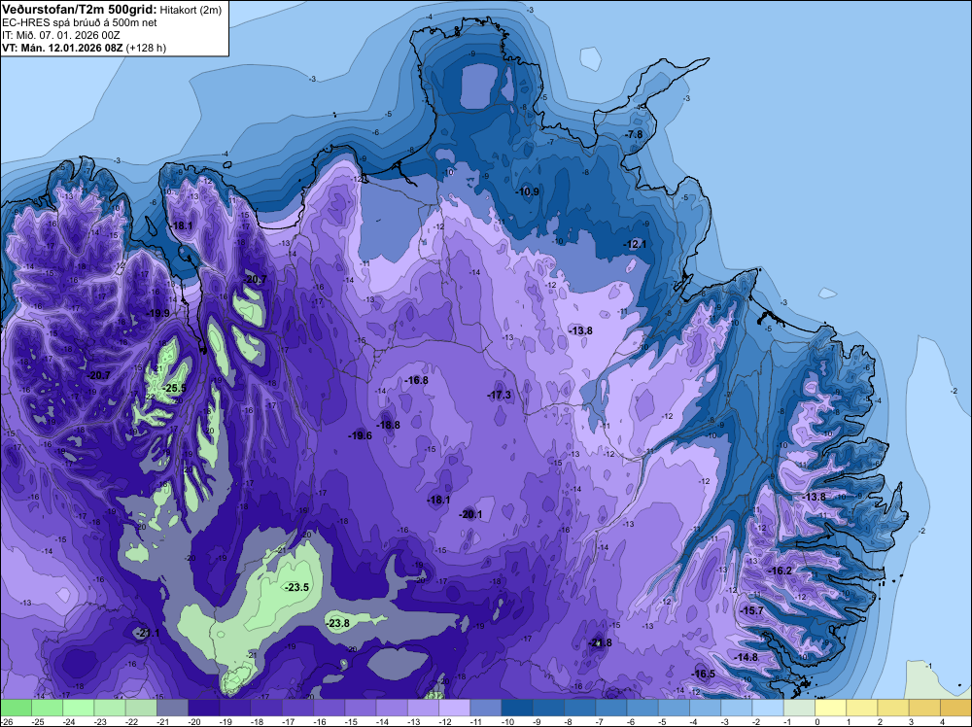
Task: Click the legend swatch above label -16
Action: pos(330,708)
